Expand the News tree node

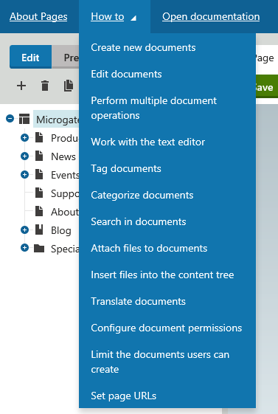pos(24,156)
